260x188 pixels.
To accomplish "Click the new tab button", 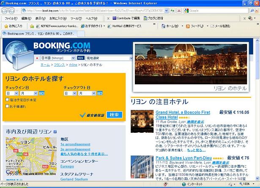I will click(81, 34).
